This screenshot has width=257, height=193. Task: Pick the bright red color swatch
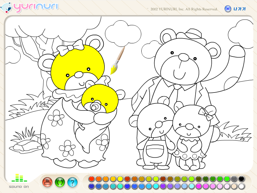[91, 179]
